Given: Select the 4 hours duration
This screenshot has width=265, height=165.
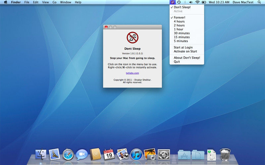Looking at the screenshot, I should [187, 21].
